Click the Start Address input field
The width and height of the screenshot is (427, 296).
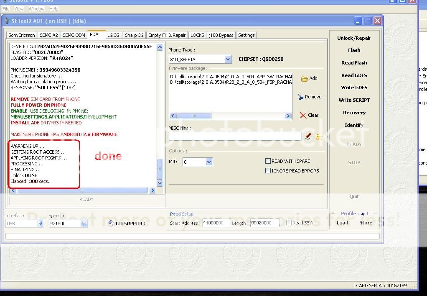(216, 223)
